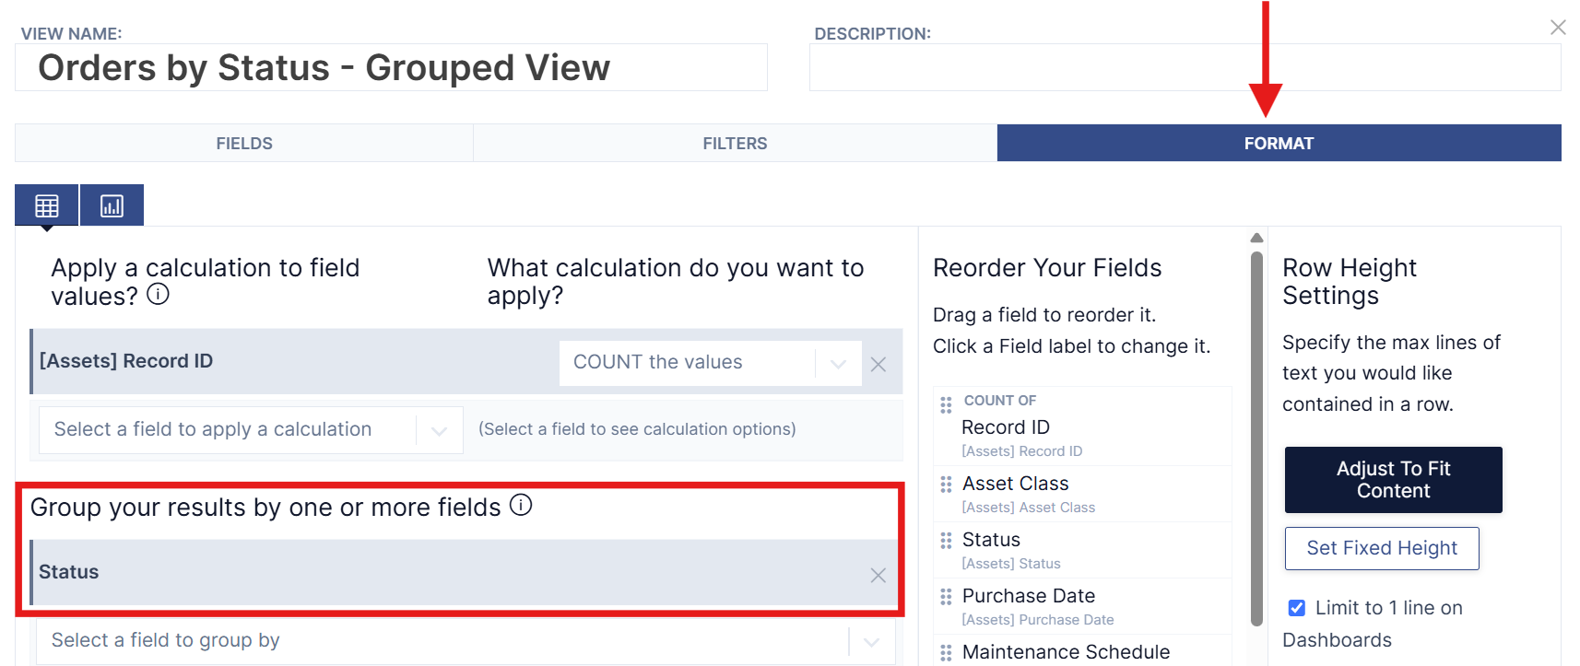
Task: Remove the Status grouping field
Action: tap(878, 575)
